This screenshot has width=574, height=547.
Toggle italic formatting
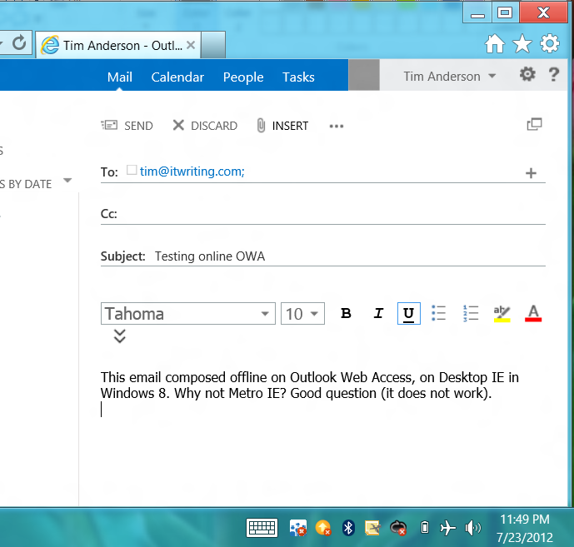378,313
